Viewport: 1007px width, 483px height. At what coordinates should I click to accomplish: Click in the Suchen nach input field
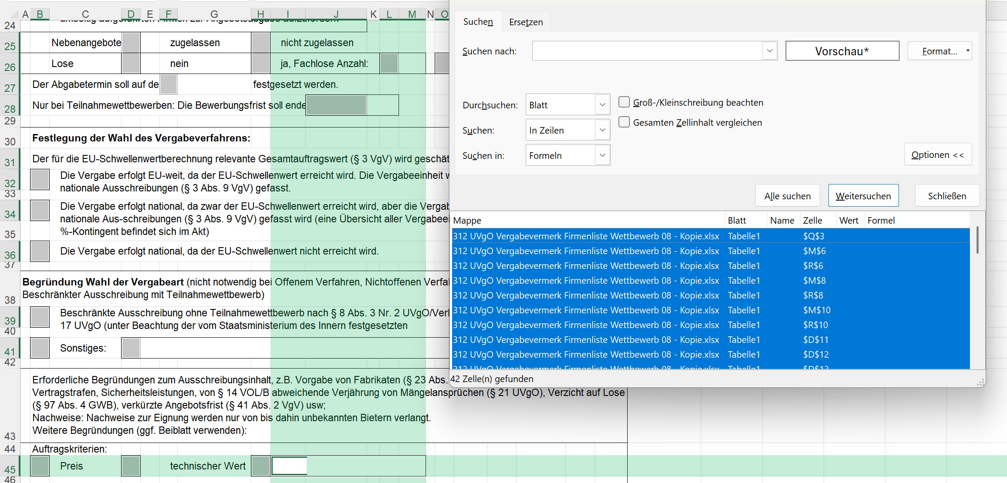coord(647,51)
